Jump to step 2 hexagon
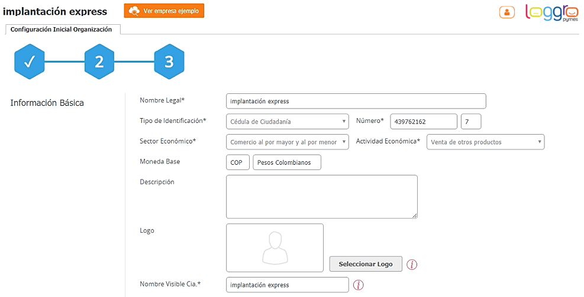584x297 pixels. pyautogui.click(x=99, y=61)
